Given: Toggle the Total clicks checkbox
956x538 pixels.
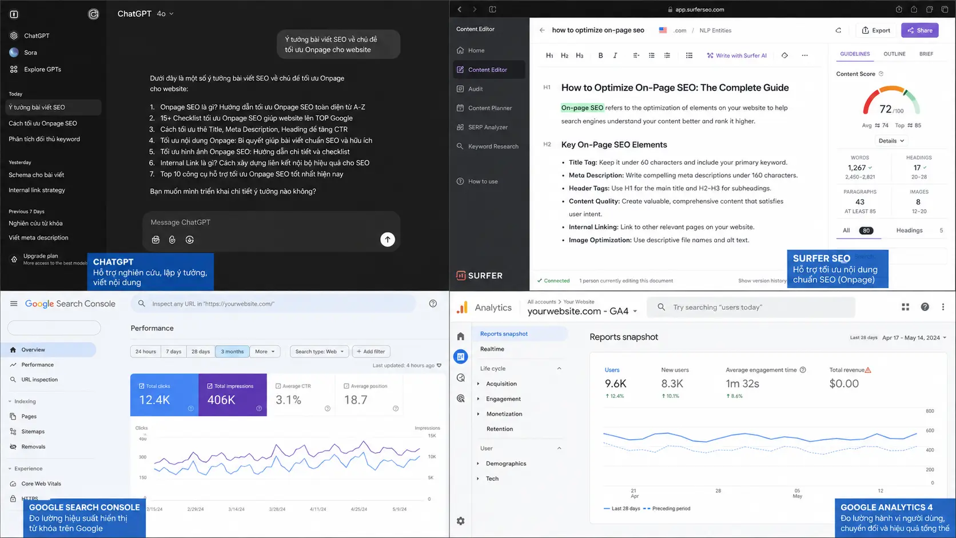Looking at the screenshot, I should 142,386.
